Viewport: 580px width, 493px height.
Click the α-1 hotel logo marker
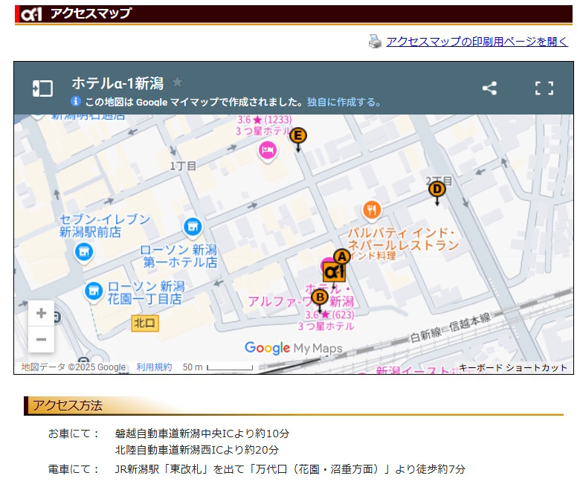(334, 272)
